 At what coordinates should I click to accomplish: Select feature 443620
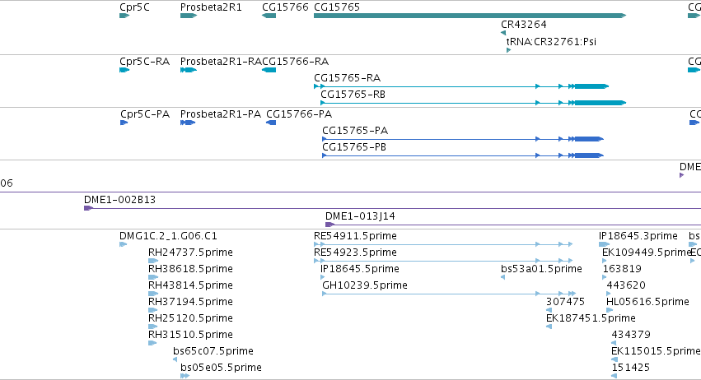point(626,285)
